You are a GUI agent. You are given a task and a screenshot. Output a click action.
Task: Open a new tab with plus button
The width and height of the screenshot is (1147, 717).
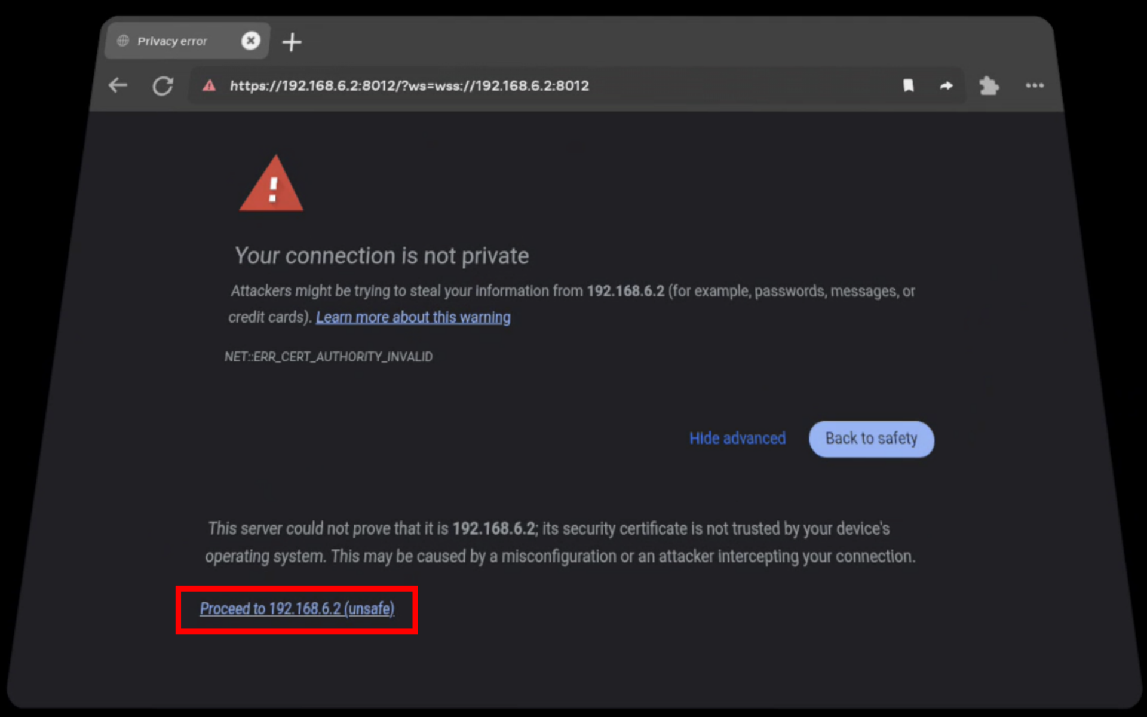[292, 42]
